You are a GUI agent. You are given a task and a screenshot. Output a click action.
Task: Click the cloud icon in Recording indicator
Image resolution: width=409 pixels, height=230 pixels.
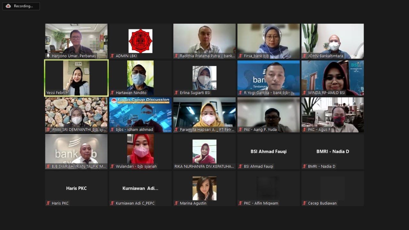(8, 6)
